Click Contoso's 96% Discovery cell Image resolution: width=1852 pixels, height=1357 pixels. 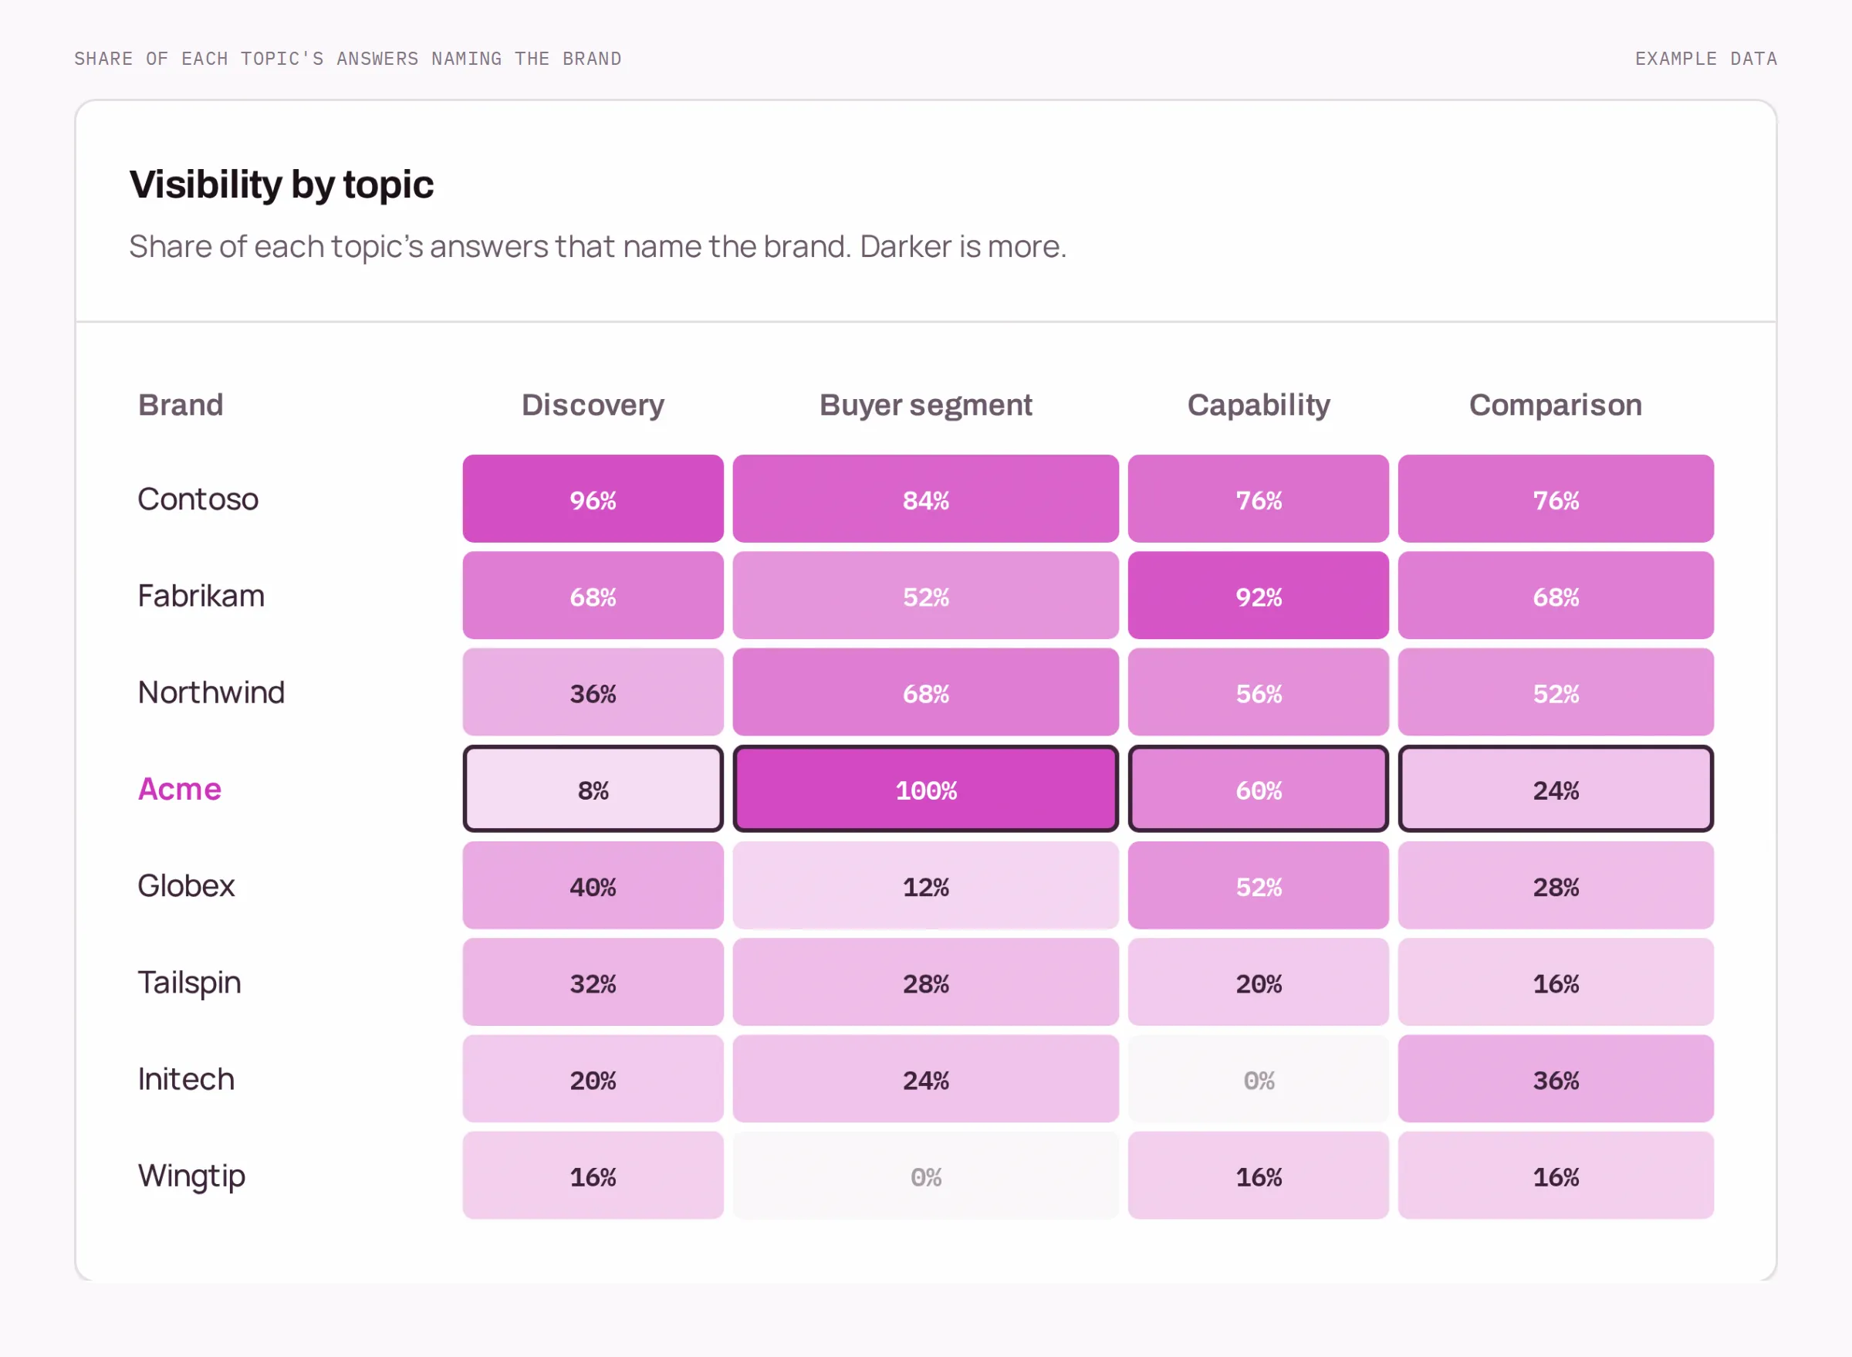coord(593,499)
